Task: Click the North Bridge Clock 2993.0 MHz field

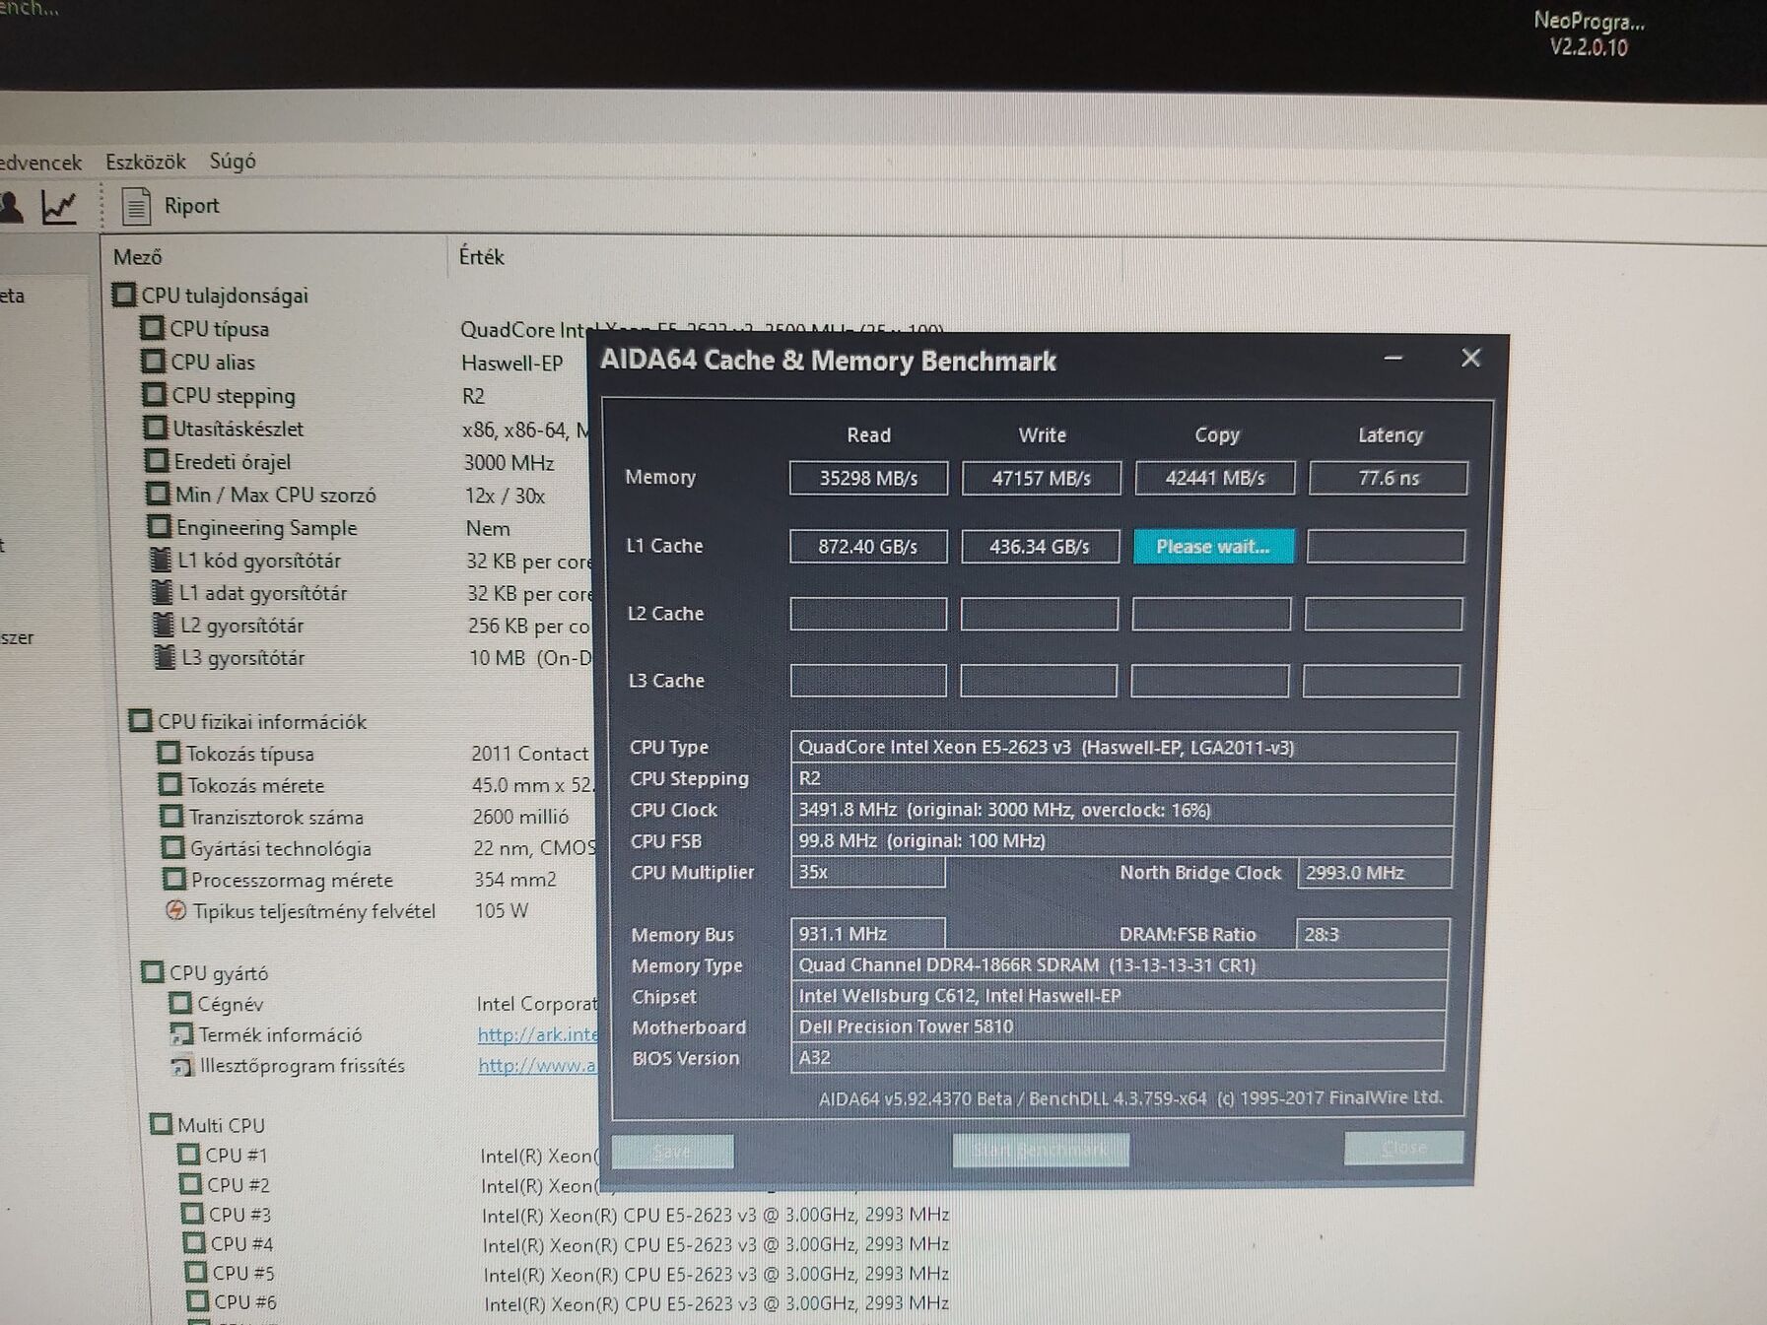Action: coord(1375,873)
